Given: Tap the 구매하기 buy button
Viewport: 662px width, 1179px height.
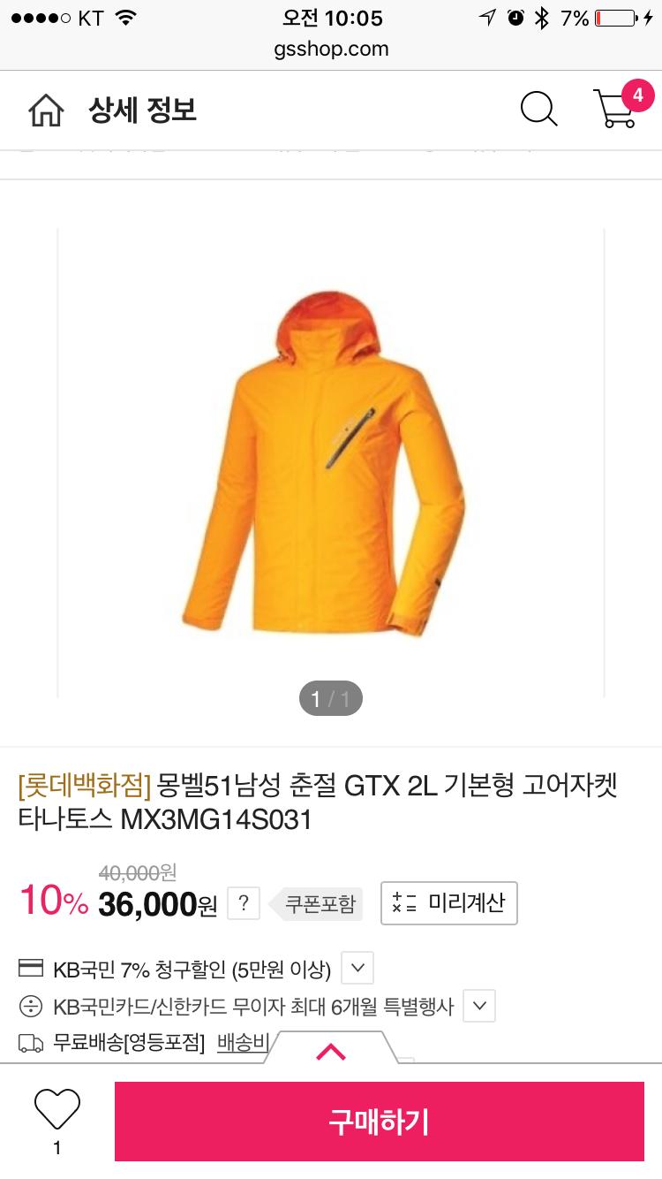Looking at the screenshot, I should [380, 1122].
